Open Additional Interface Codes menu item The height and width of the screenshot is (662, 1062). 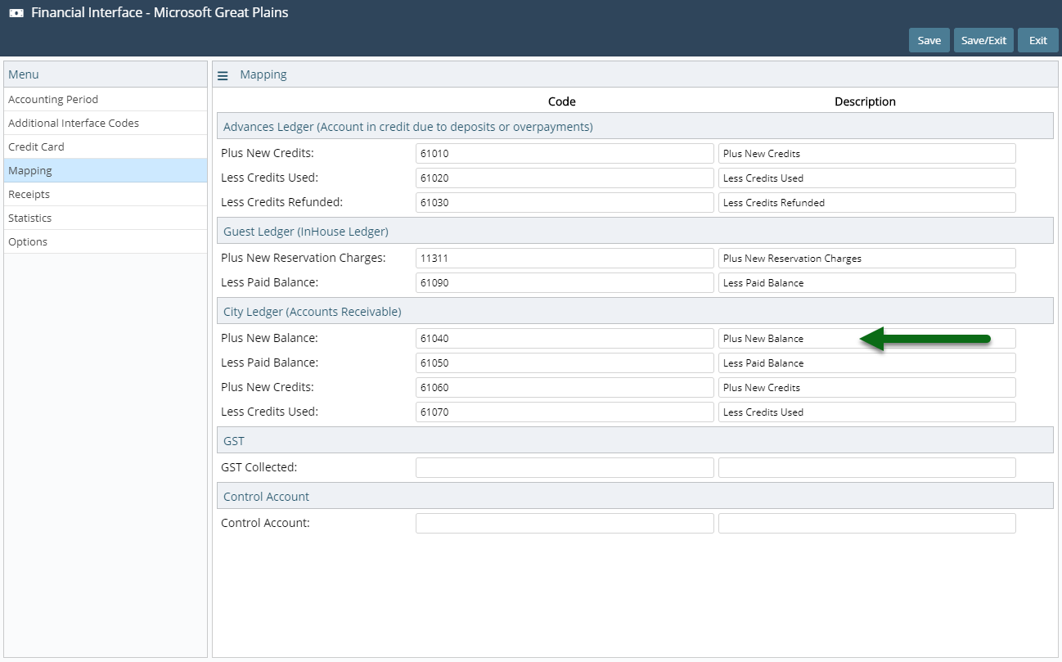pyautogui.click(x=106, y=123)
